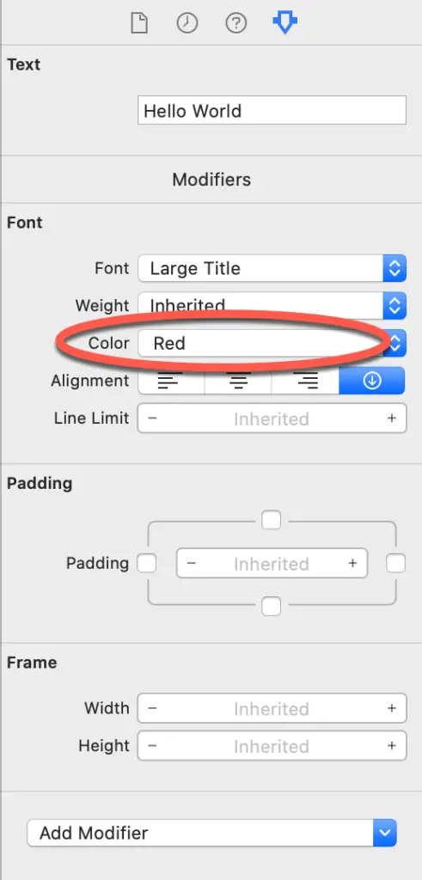Open the Weight dropdown menu

click(272, 306)
